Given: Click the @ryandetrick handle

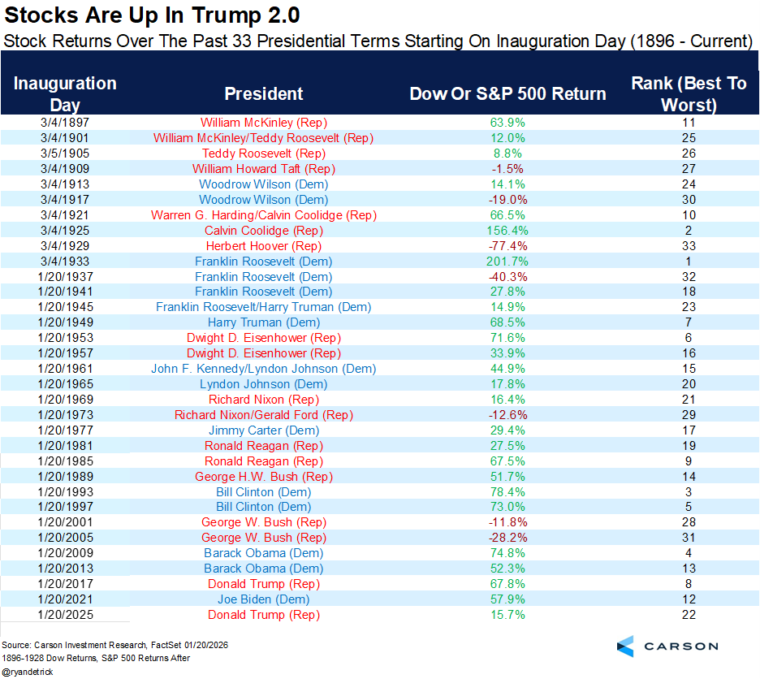Looking at the screenshot, I should point(27,673).
